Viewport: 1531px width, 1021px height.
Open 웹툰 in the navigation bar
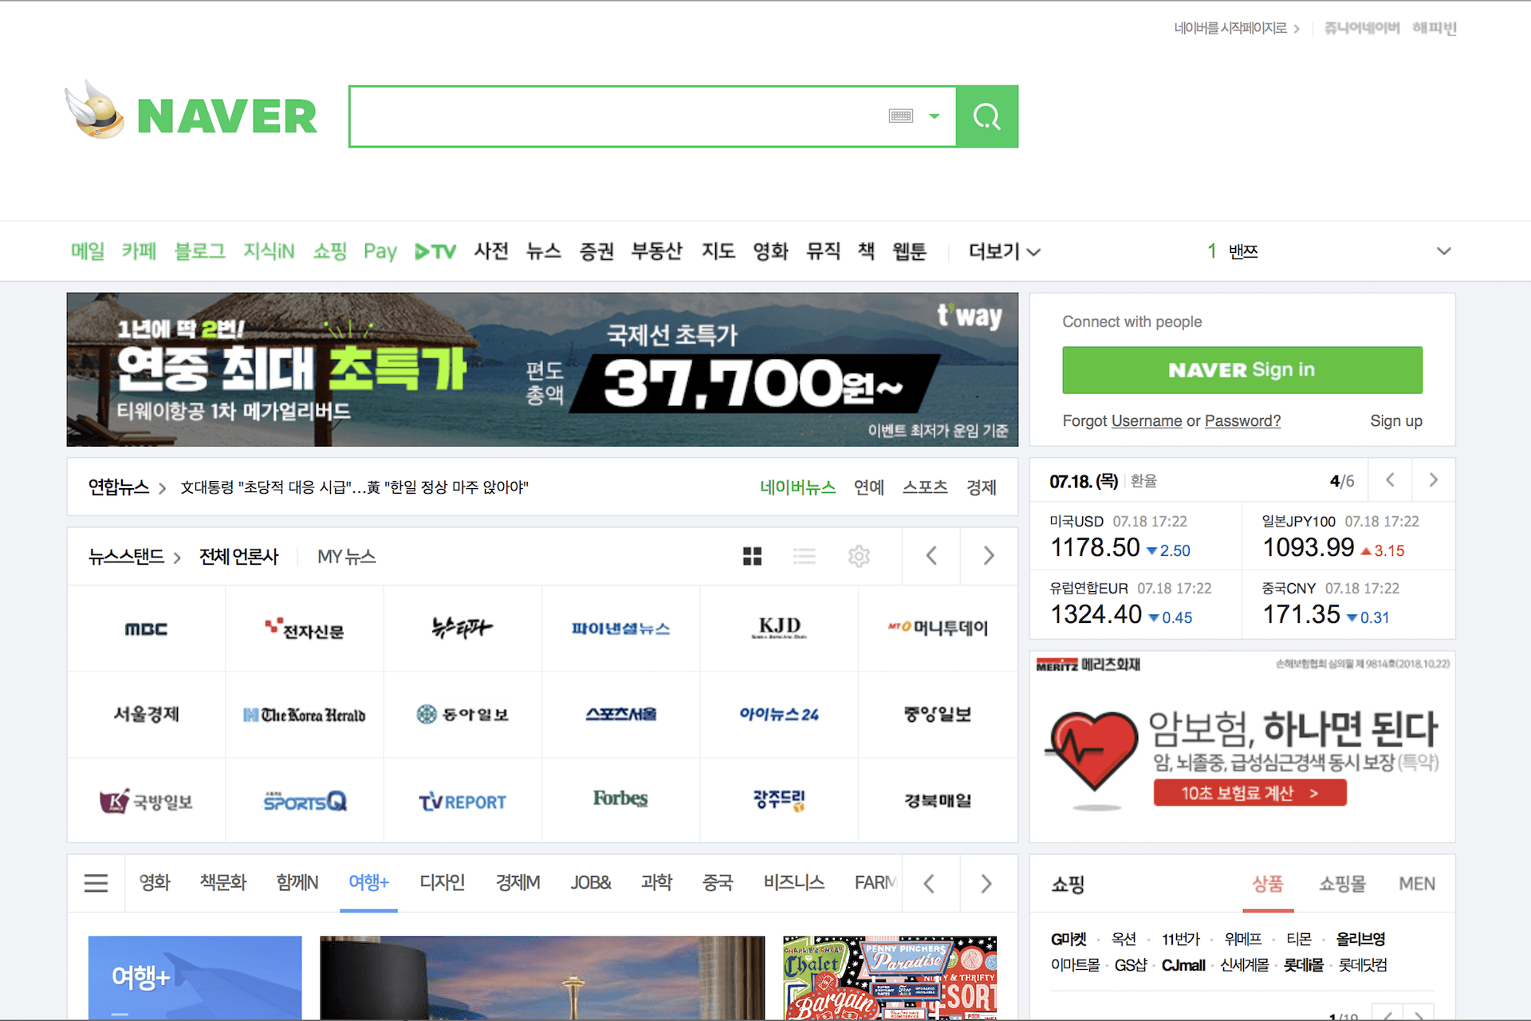click(909, 251)
